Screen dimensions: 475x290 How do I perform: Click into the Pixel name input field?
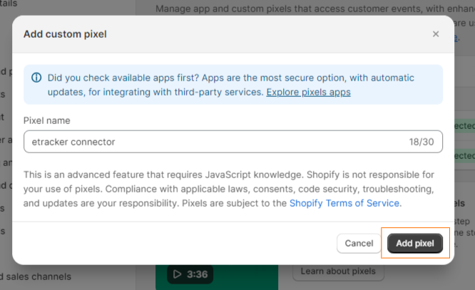233,142
